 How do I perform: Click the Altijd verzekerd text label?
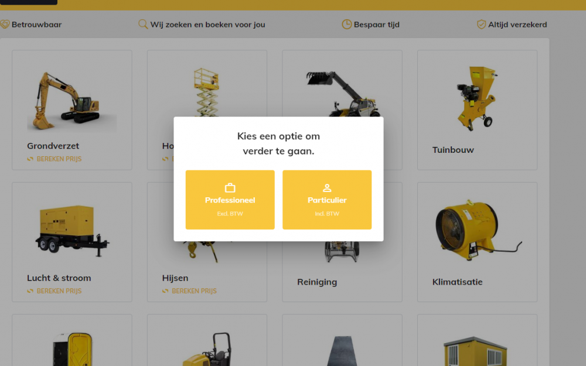[x=517, y=24]
